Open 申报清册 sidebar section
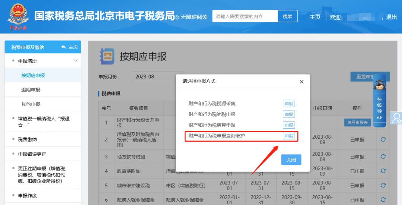Image resolution: width=402 pixels, height=205 pixels. coord(43,61)
